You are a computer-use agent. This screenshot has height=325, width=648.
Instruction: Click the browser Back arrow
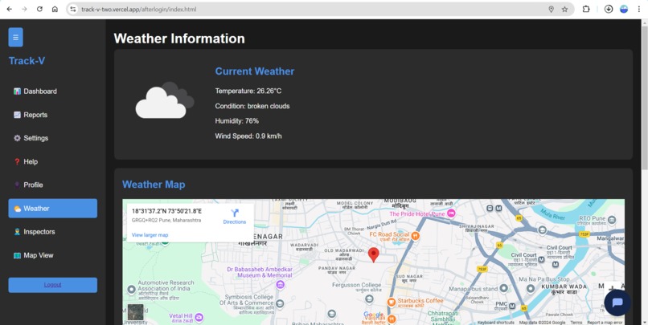click(x=10, y=9)
